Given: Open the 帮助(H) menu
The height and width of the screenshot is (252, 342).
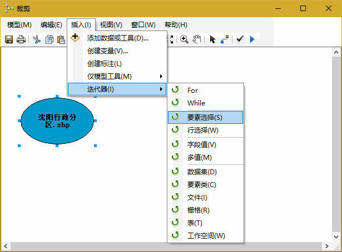Looking at the screenshot, I should tap(176, 25).
